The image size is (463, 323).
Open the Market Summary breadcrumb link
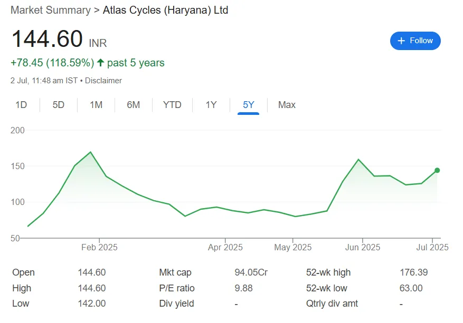[x=51, y=10]
